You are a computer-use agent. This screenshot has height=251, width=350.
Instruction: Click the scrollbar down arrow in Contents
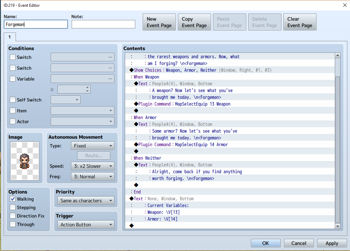click(337, 226)
